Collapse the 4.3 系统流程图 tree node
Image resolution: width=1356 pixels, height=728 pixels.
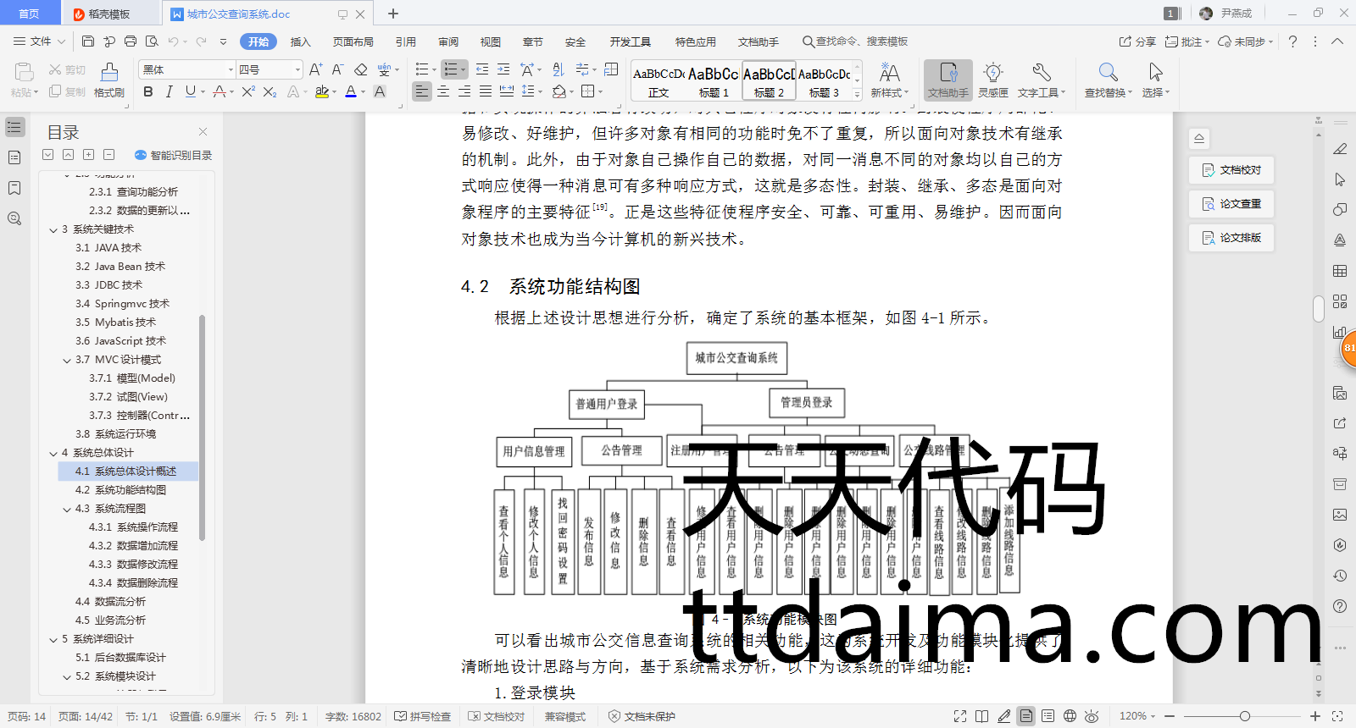pos(67,509)
